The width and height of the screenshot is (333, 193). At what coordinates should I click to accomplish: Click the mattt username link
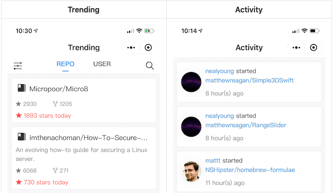[213, 161]
